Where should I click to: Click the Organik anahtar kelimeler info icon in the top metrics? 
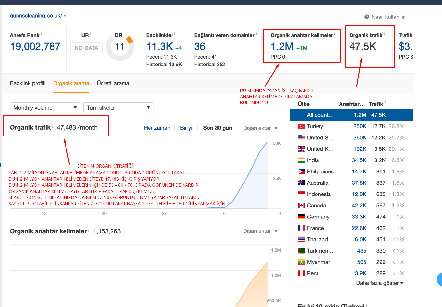[335, 33]
